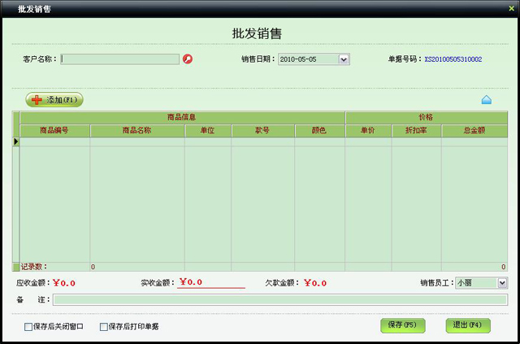
Task: Click the 添加(F1) button
Action: click(x=54, y=100)
